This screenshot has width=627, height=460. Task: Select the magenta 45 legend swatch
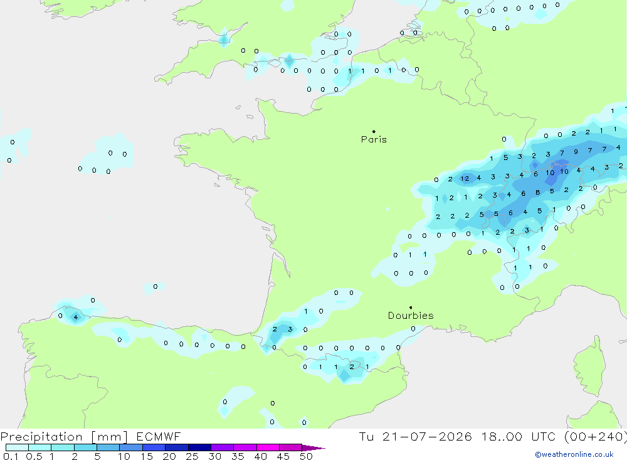[x=291, y=447]
